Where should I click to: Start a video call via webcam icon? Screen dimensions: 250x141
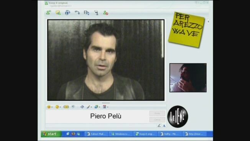tap(67, 13)
